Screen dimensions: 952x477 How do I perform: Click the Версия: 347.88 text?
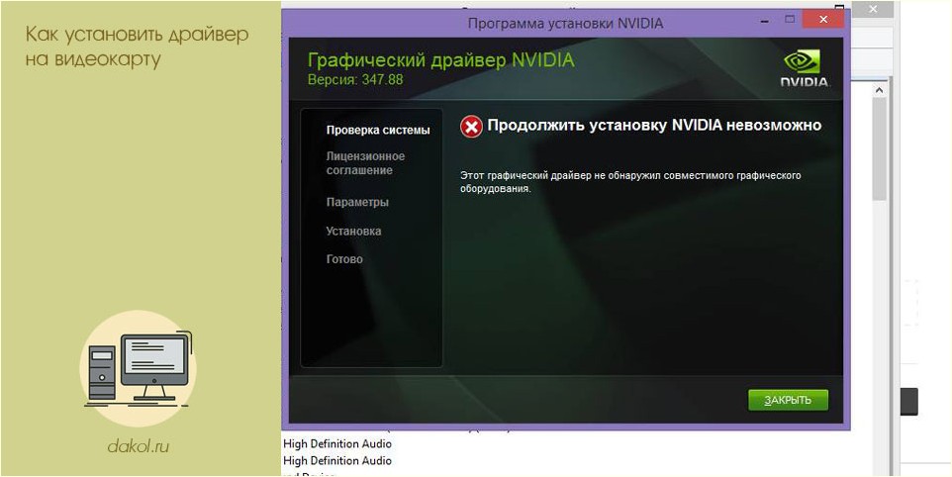click(355, 79)
